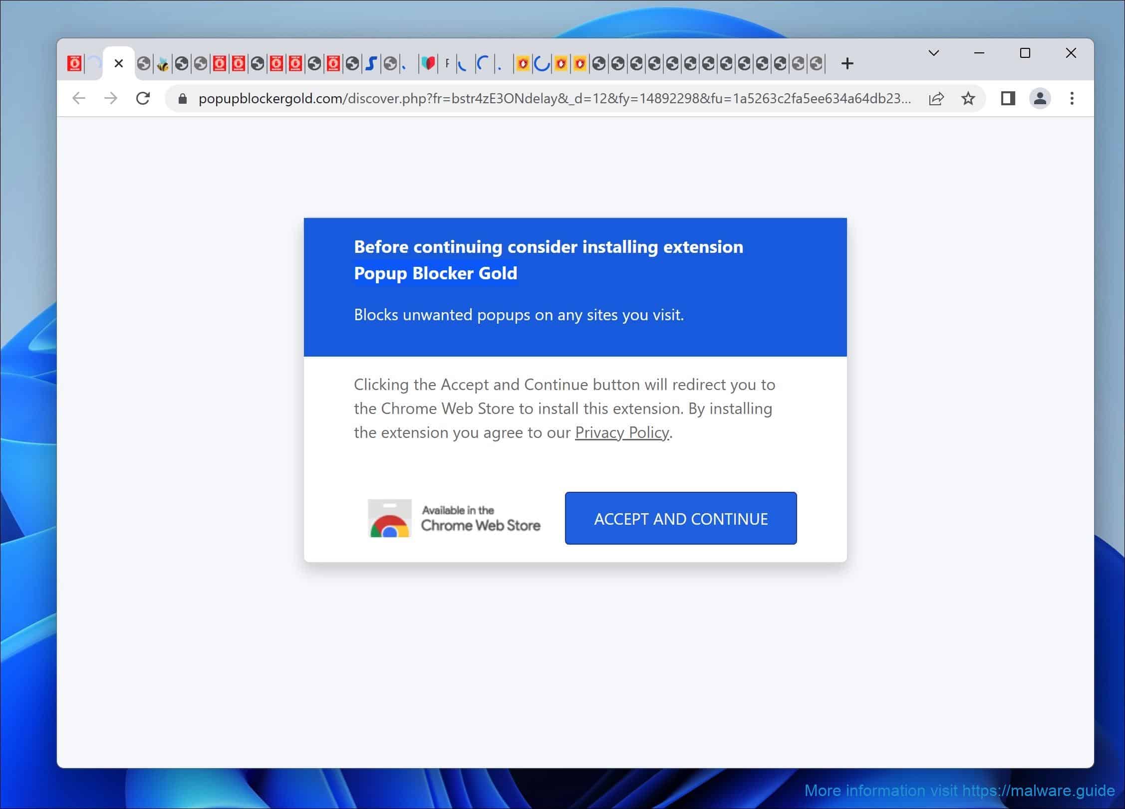
Task: Switch to the tab showing the letter F
Action: click(x=447, y=63)
